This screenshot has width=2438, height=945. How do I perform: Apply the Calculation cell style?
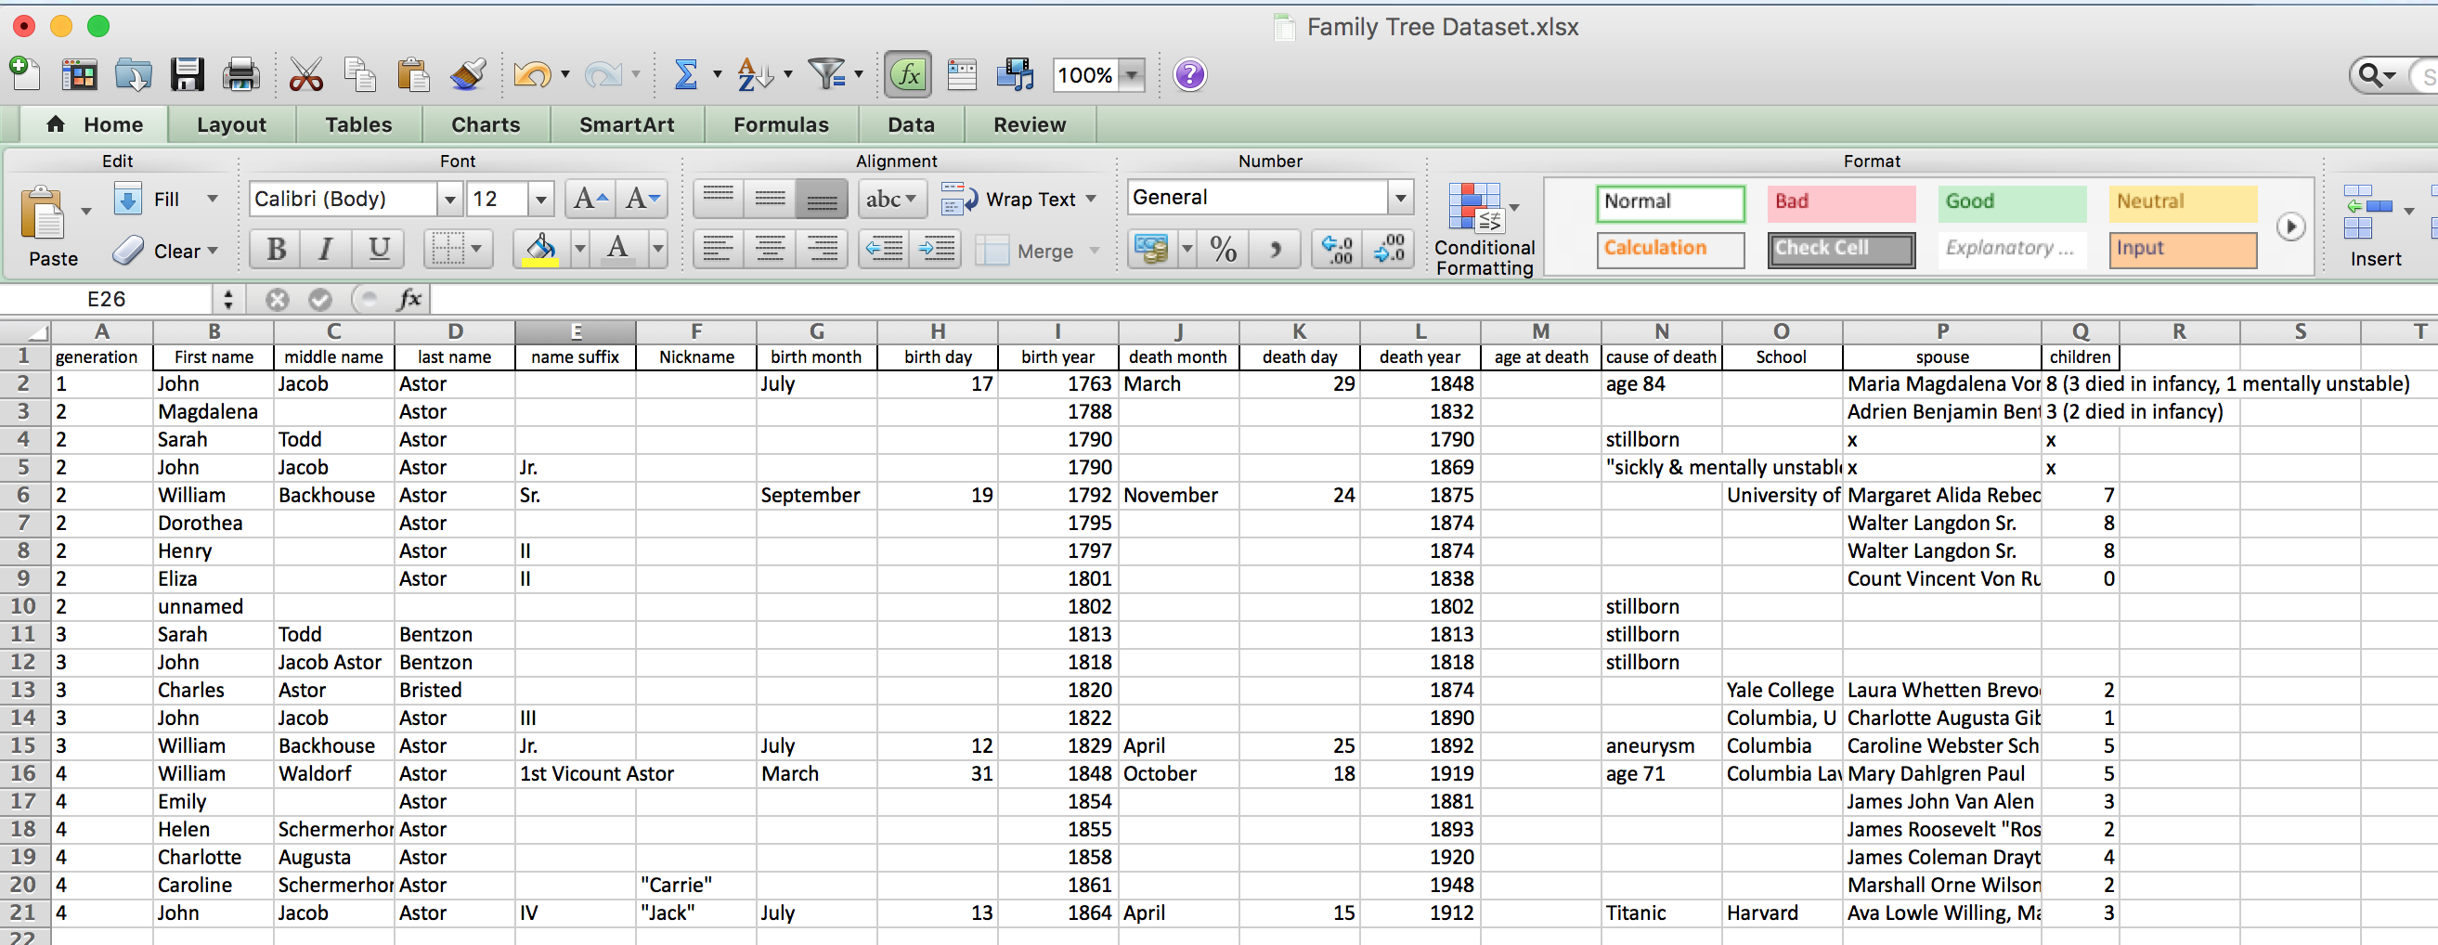pyautogui.click(x=1670, y=250)
